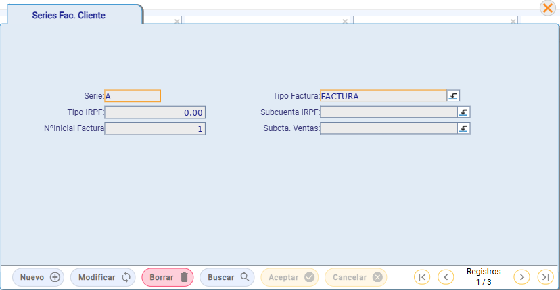Jump to the last record
The image size is (560, 290).
545,277
